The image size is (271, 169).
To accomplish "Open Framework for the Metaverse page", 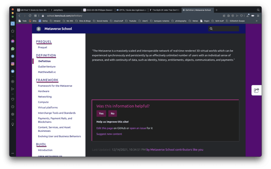I will tap(55, 86).
